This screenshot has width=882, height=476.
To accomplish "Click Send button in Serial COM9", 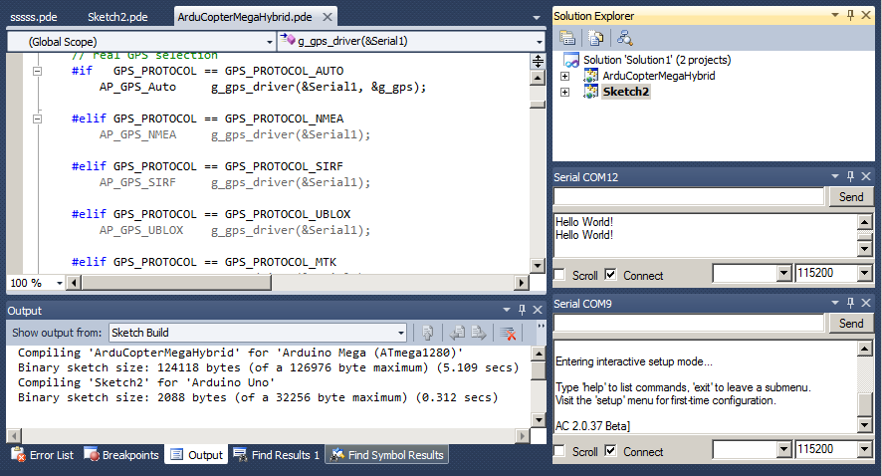I will point(851,324).
